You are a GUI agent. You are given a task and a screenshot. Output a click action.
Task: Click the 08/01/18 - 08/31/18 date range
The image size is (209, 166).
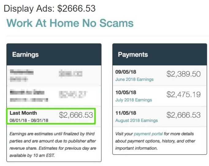point(29,120)
